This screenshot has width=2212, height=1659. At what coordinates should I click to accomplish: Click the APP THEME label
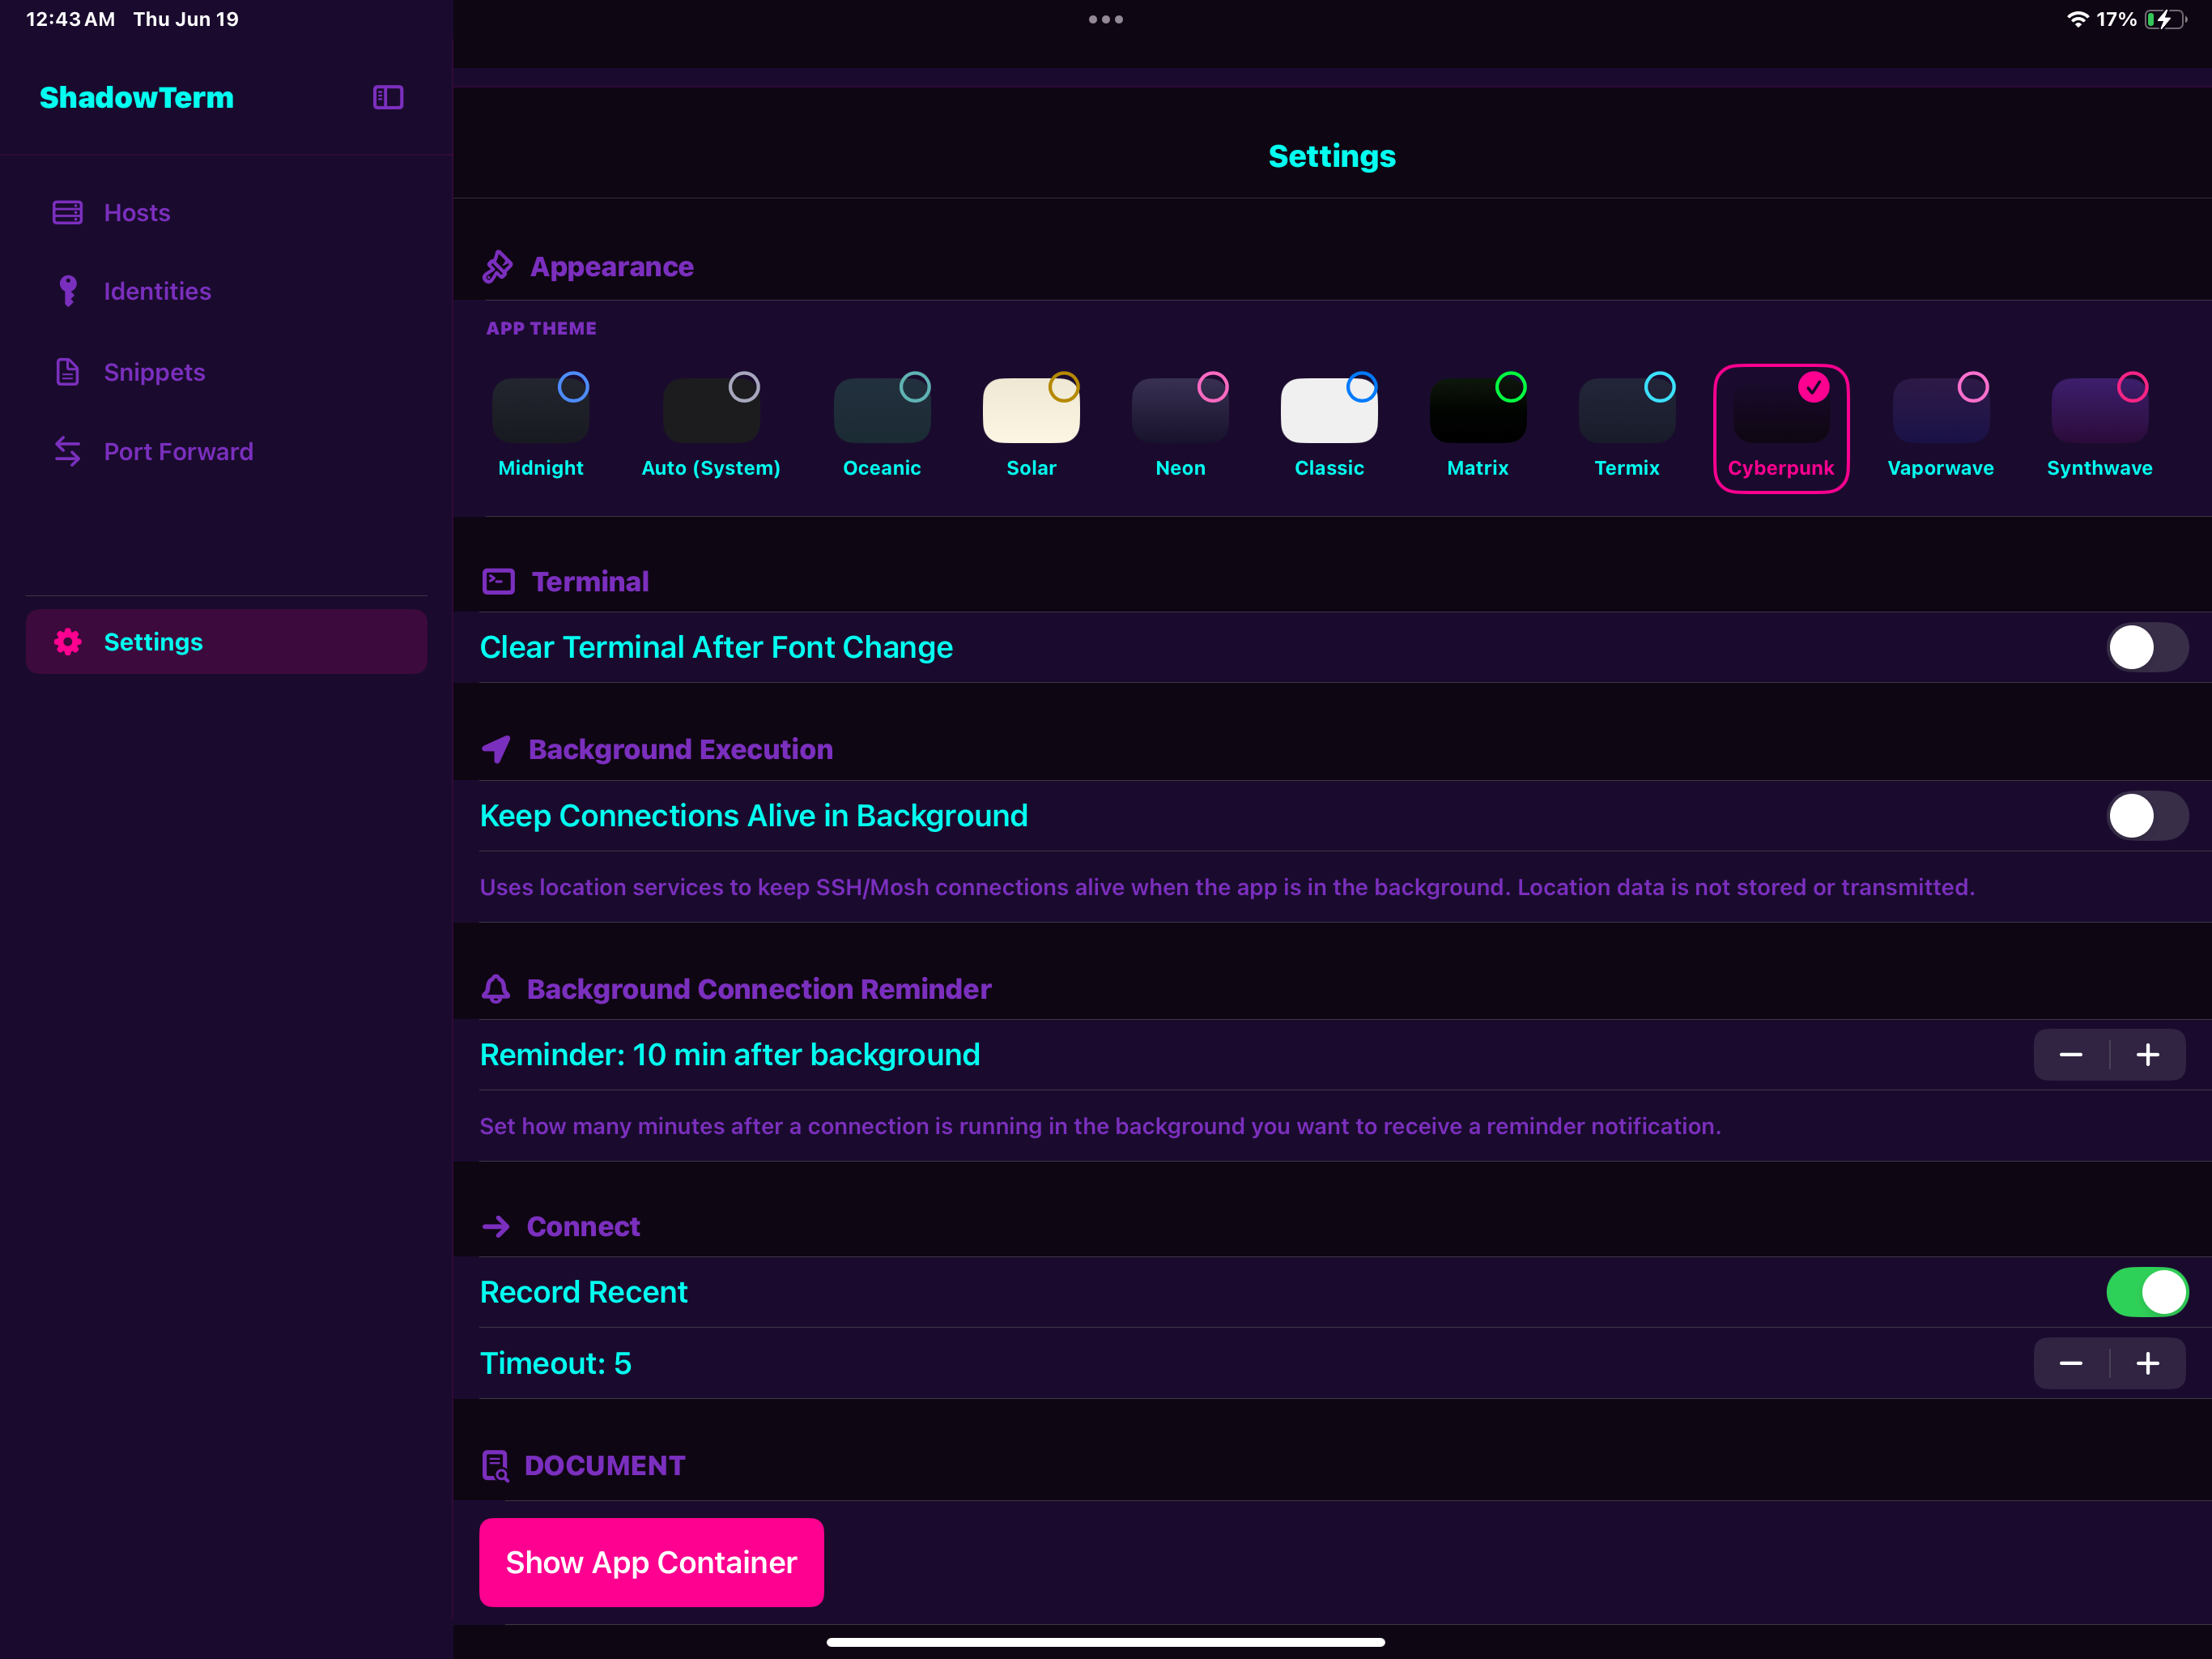click(541, 328)
